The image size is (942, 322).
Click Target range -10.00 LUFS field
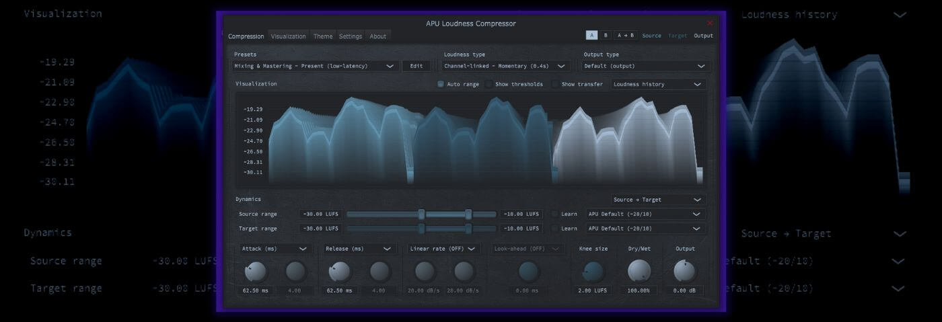[521, 229]
